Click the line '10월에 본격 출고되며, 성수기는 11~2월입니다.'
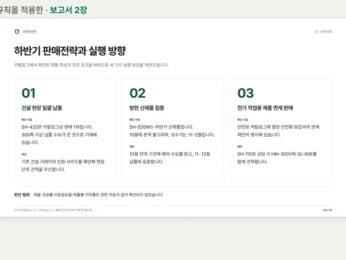 tap(172, 135)
